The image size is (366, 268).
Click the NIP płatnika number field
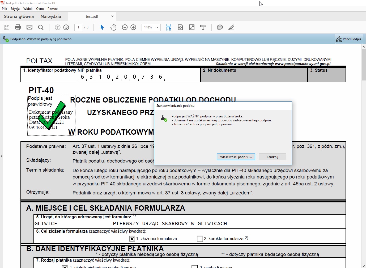pyautogui.click(x=121, y=77)
